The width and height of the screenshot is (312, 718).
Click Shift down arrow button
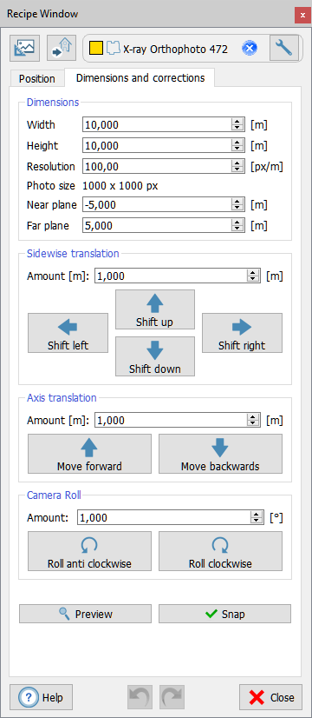click(155, 356)
